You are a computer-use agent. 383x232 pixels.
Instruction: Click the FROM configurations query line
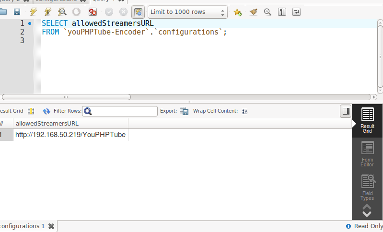[x=134, y=32]
